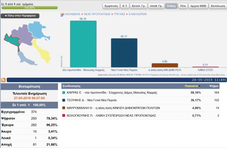Viewport: 227px width, 148px height.
Task: Switch chart to Στήλες view
Action: [171, 6]
